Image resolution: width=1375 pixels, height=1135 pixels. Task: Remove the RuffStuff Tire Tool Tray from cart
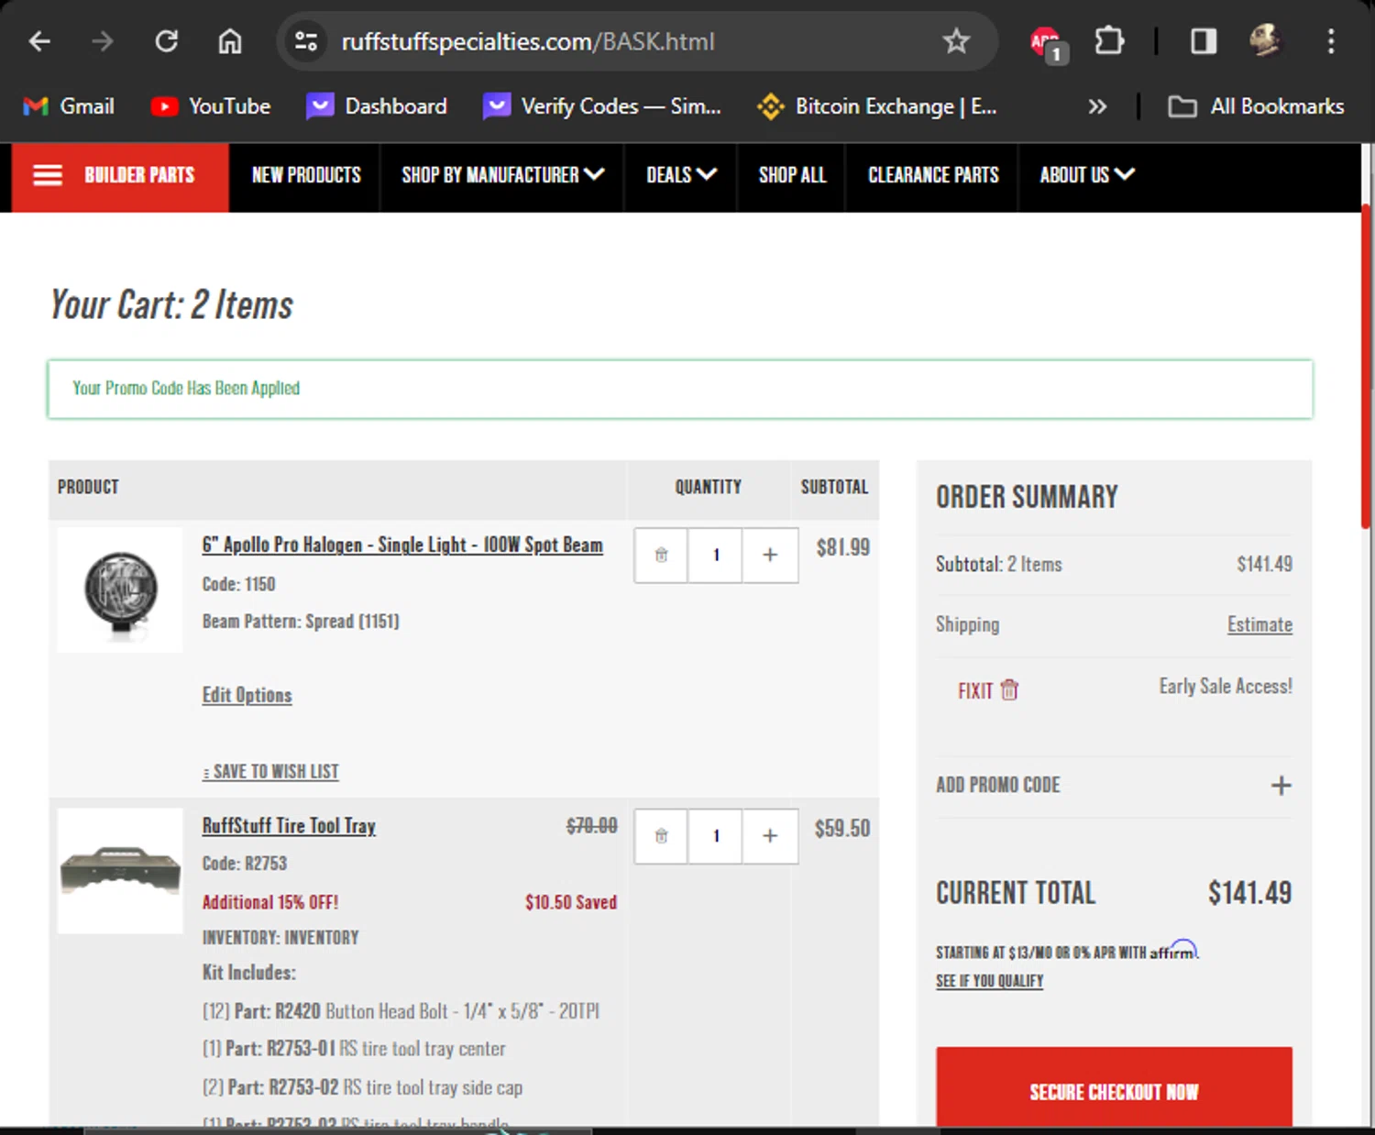[661, 836]
